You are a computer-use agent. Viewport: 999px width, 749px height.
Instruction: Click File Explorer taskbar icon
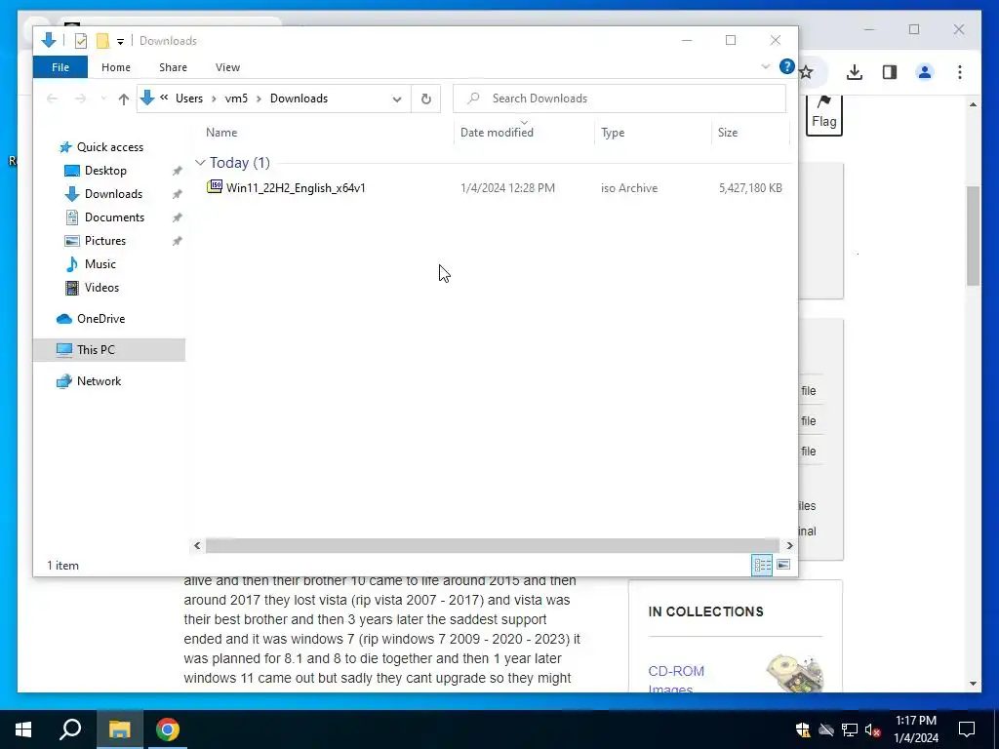tap(119, 729)
